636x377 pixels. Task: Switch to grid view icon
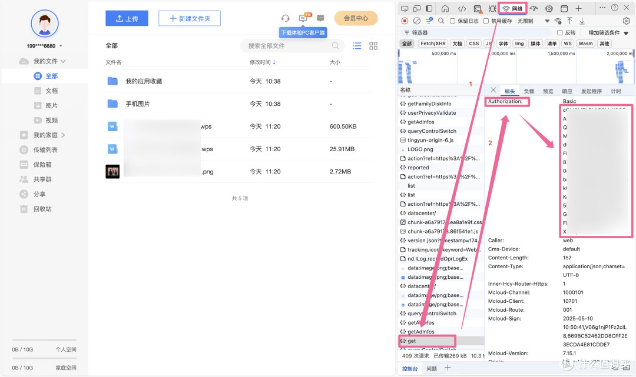pyautogui.click(x=373, y=46)
